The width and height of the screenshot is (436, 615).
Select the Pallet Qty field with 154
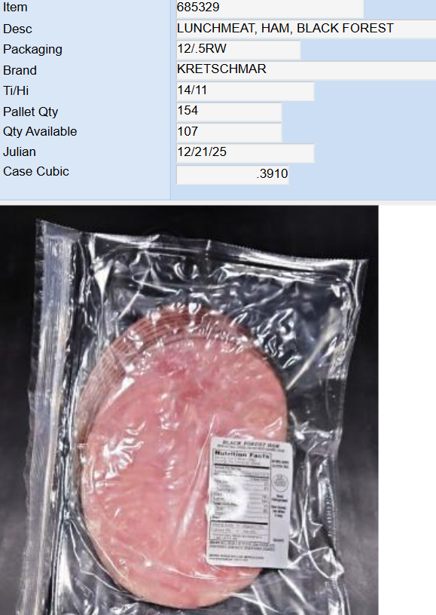229,112
